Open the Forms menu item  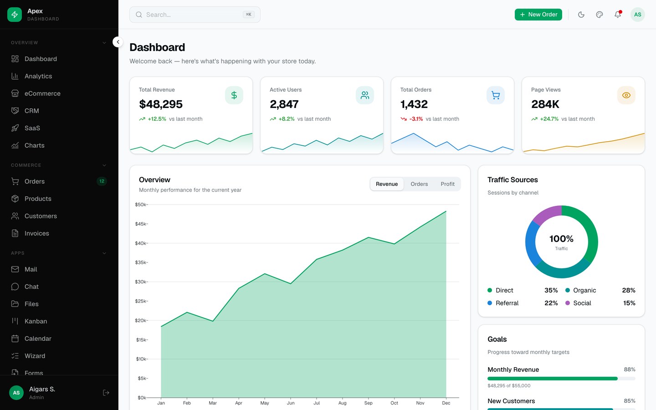pos(59,372)
